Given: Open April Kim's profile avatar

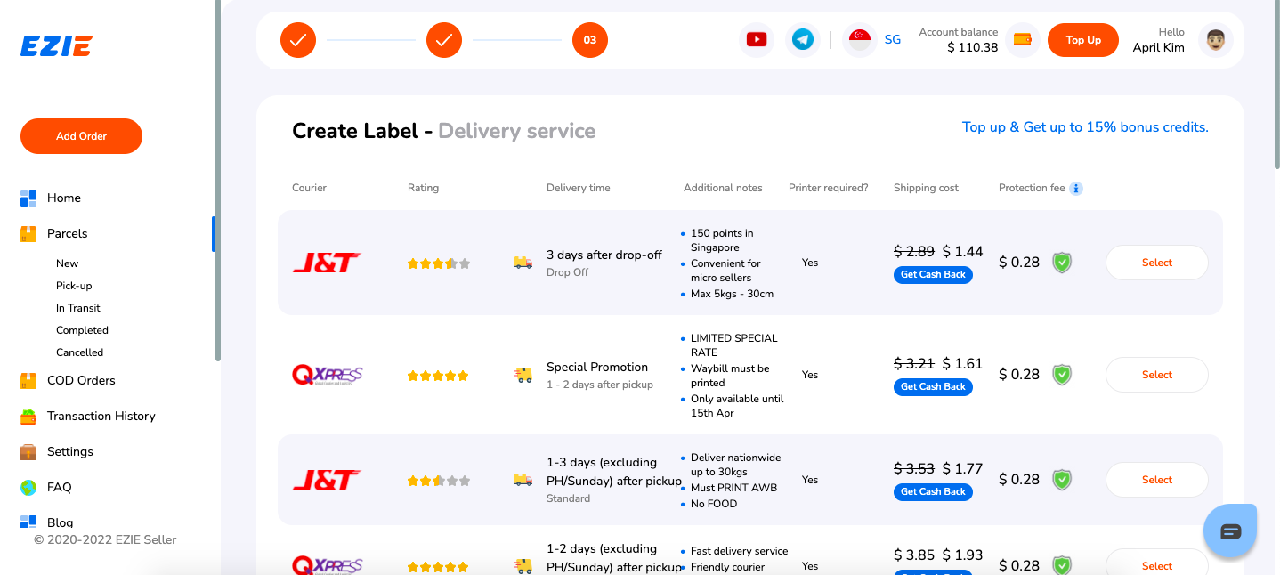Looking at the screenshot, I should pos(1214,40).
